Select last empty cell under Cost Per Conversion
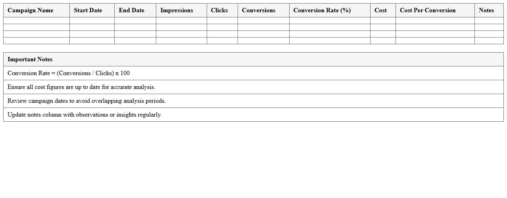The height and width of the screenshot is (198, 507). point(435,41)
